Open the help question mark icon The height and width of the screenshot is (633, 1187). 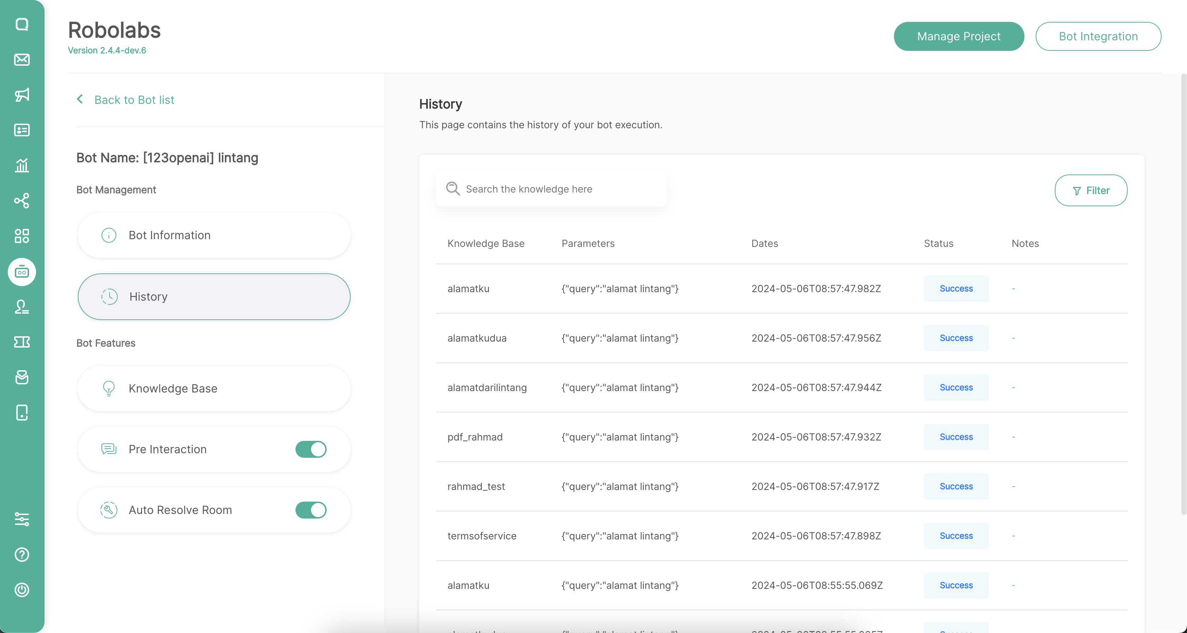(22, 555)
